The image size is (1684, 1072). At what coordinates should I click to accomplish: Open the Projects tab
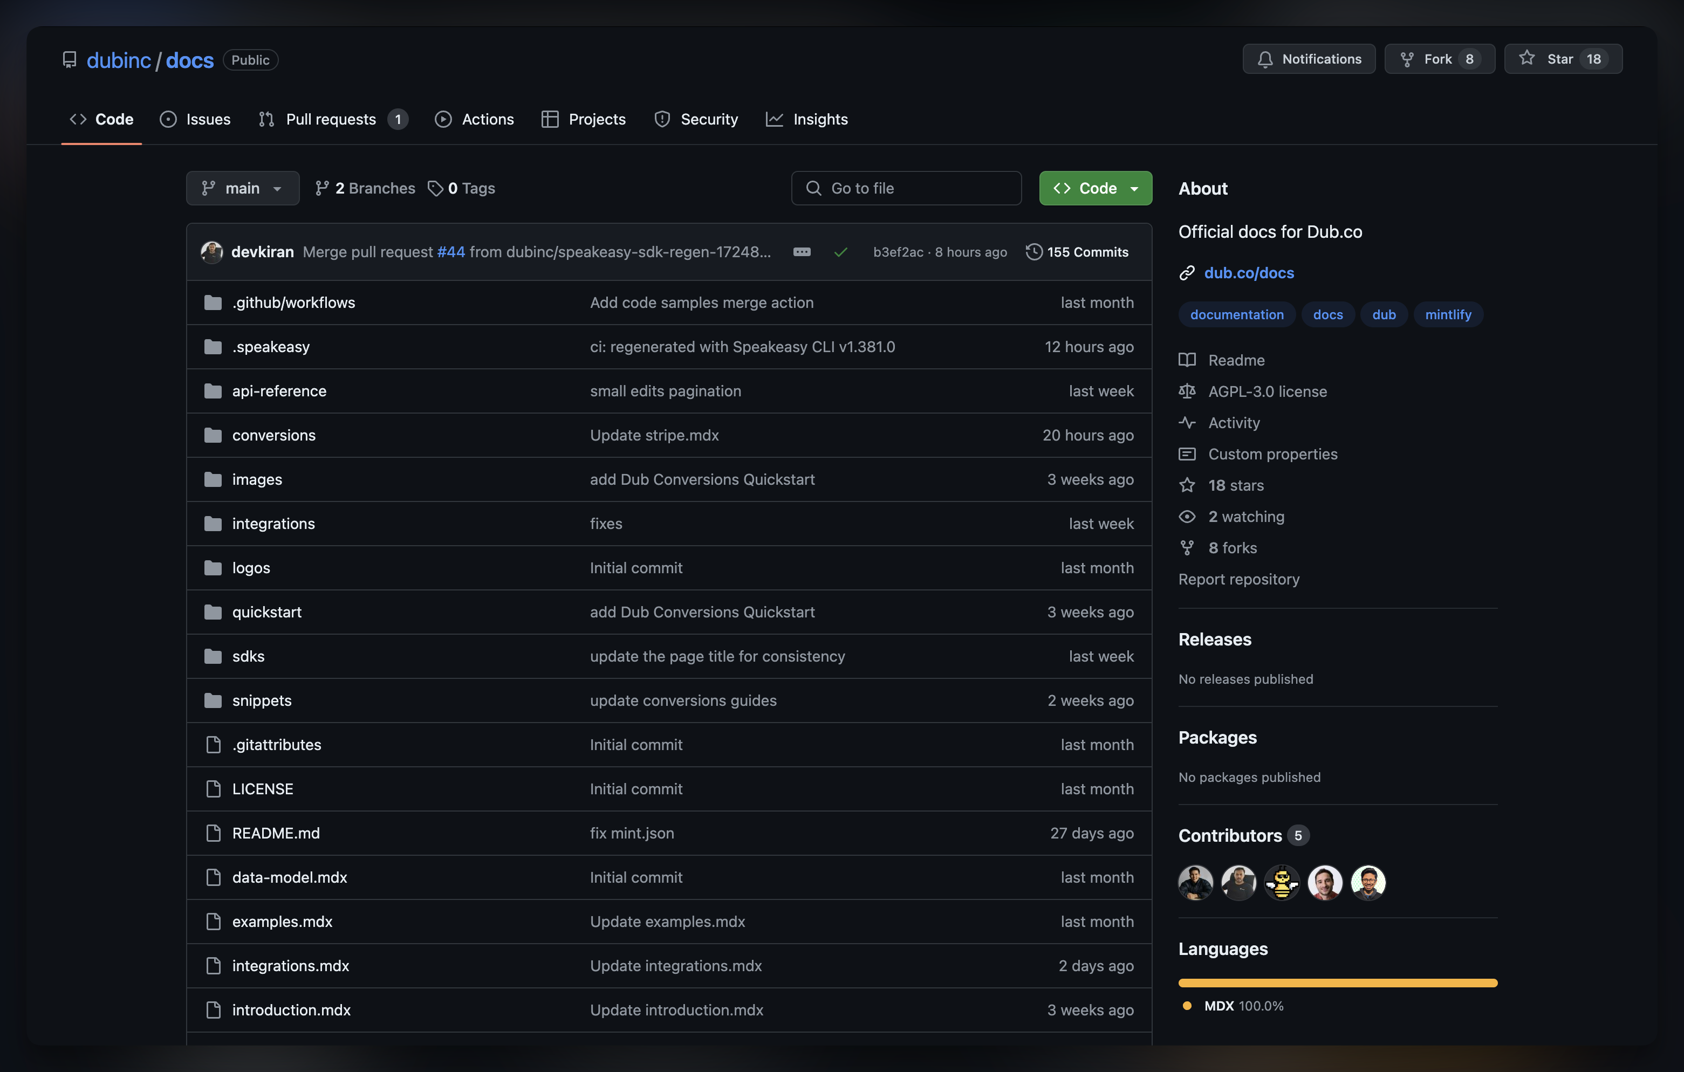(584, 120)
